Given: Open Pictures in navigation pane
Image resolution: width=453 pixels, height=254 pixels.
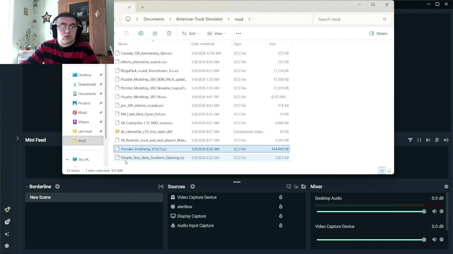Looking at the screenshot, I should click(84, 103).
